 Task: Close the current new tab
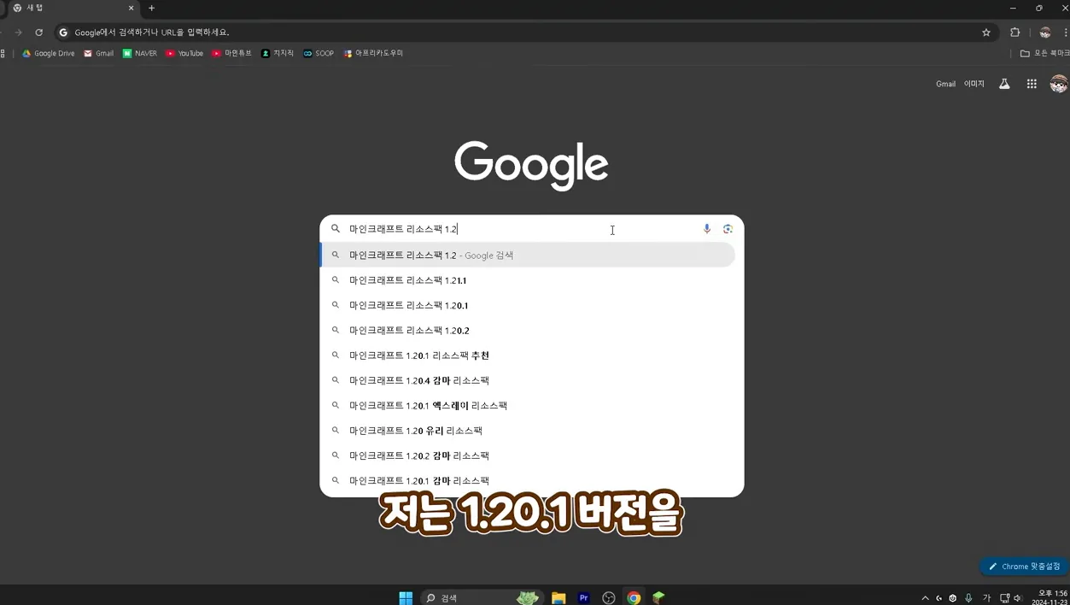(131, 8)
